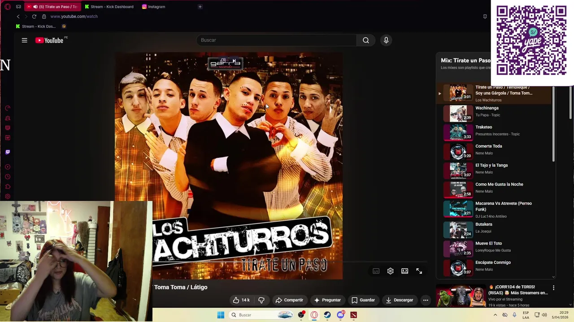The width and height of the screenshot is (574, 322).
Task: Open the Windows Start button
Action: [221, 315]
